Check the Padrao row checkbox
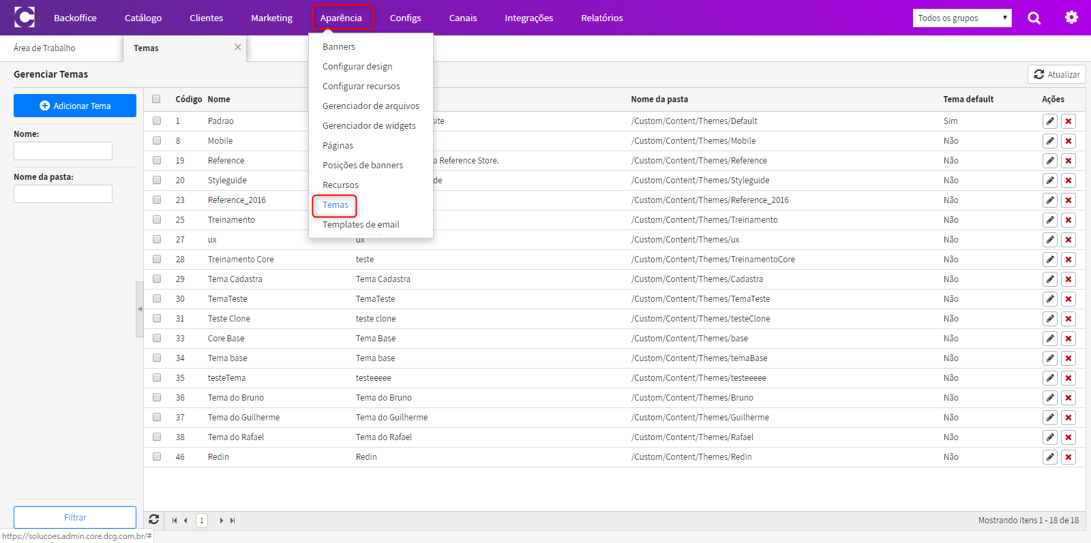This screenshot has height=543, width=1091. (157, 121)
